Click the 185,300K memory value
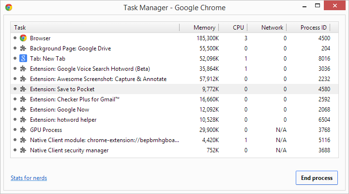Screen dimensions: 349x194 pyautogui.click(x=208, y=38)
